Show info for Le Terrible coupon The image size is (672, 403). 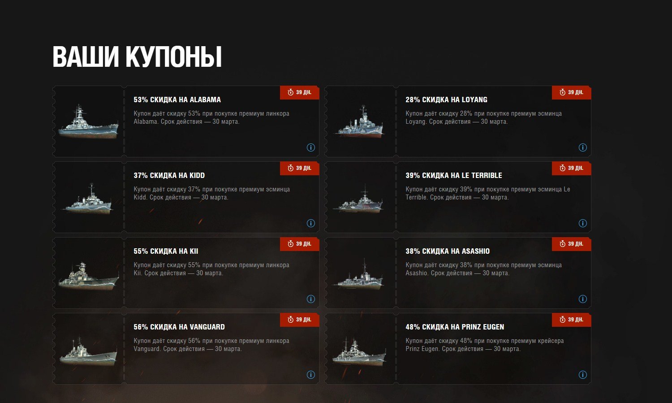[582, 223]
